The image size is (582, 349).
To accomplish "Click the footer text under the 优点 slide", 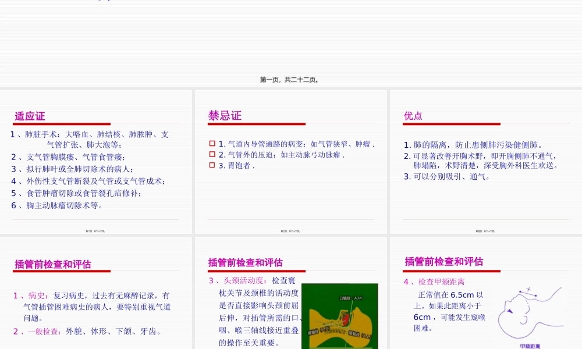I will pyautogui.click(x=486, y=230).
